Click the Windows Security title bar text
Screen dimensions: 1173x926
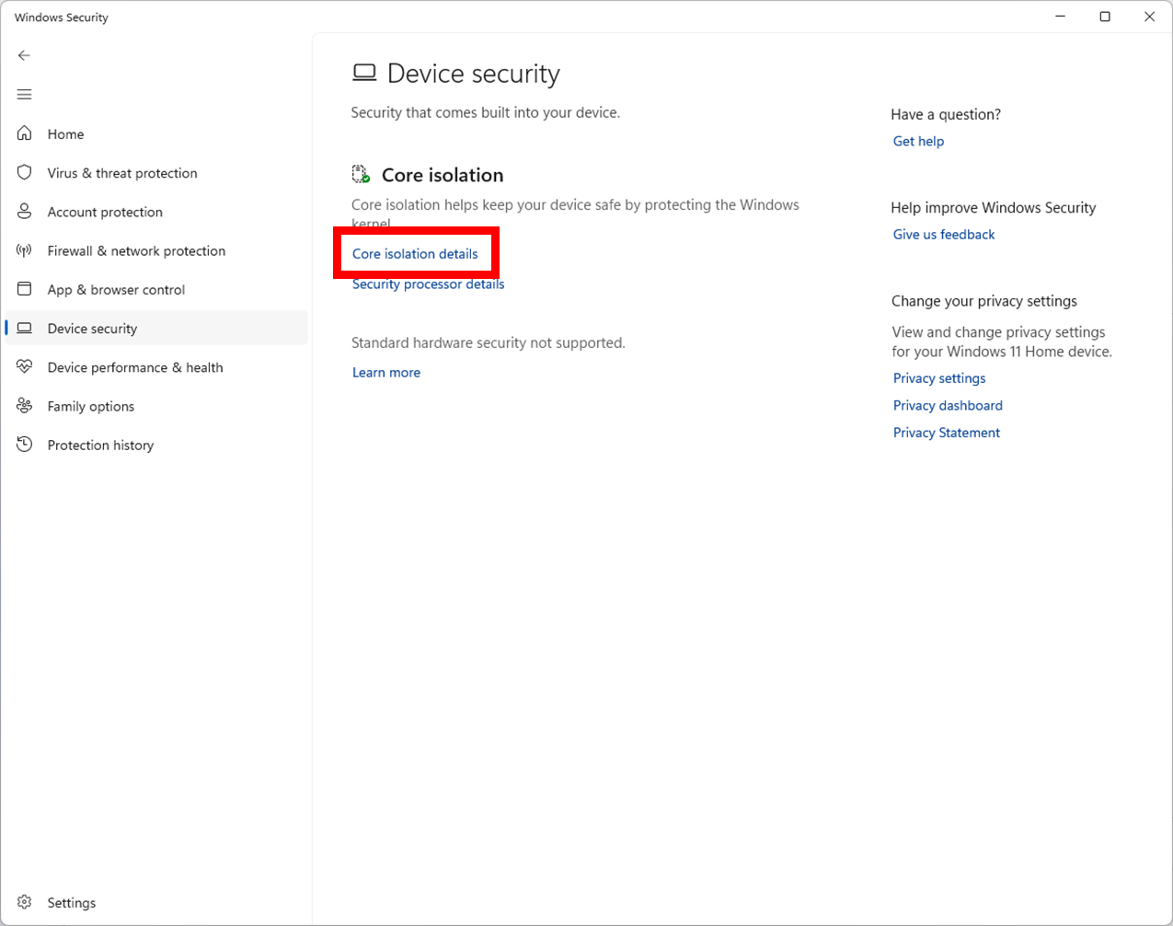(x=62, y=17)
